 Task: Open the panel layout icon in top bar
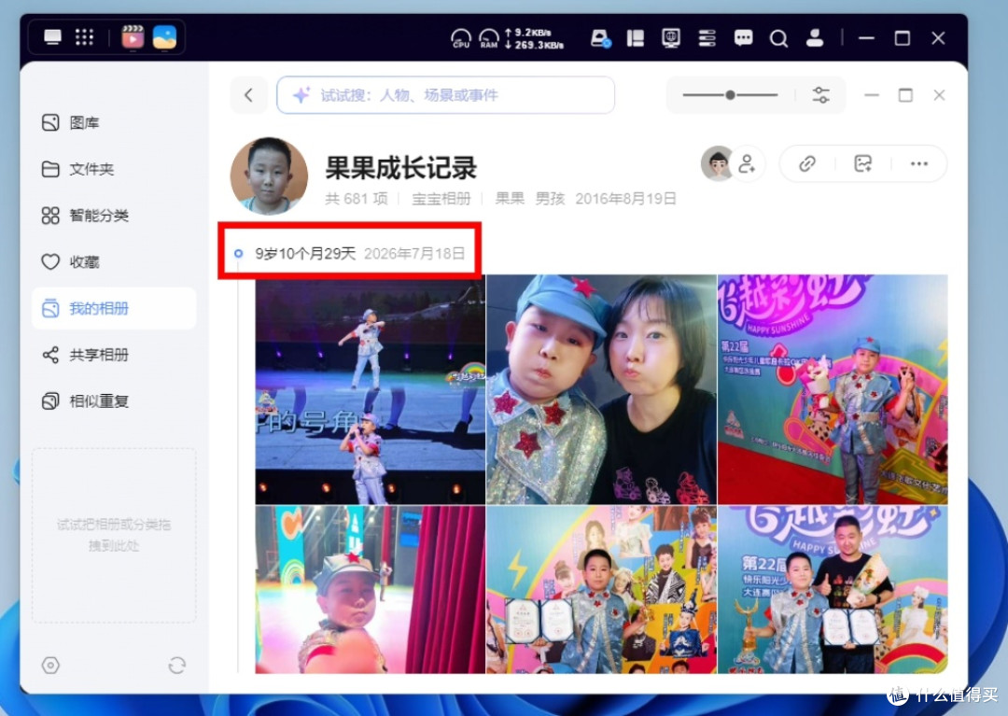pos(636,38)
